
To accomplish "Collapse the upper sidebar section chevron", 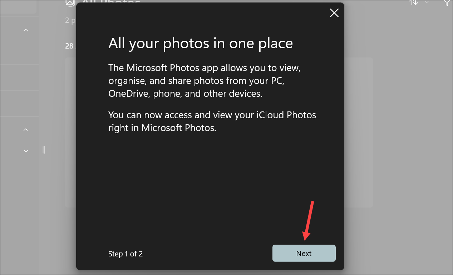I will 26,30.
